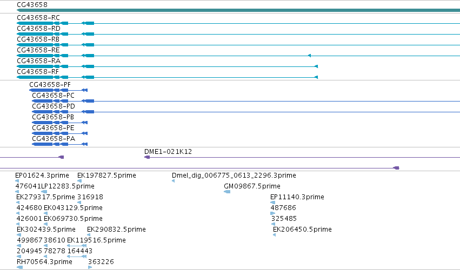Viewport: 460px width, 270px height.
Task: Select the 424680 feature label
Action: pos(29,208)
